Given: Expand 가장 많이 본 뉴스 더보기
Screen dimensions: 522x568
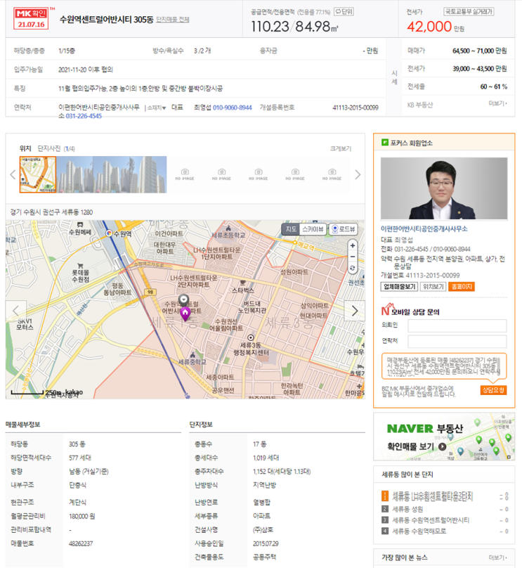Looking at the screenshot, I should pyautogui.click(x=497, y=557).
